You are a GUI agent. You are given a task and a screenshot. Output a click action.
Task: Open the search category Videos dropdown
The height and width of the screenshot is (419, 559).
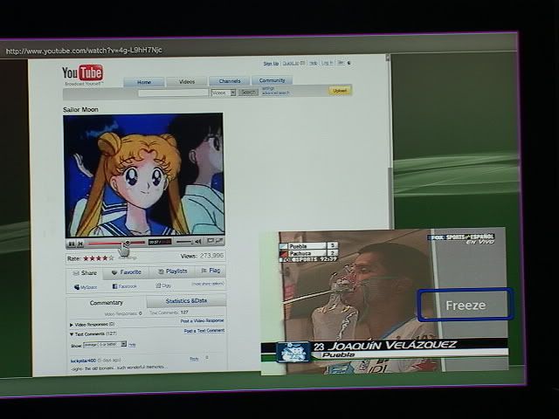coord(224,93)
